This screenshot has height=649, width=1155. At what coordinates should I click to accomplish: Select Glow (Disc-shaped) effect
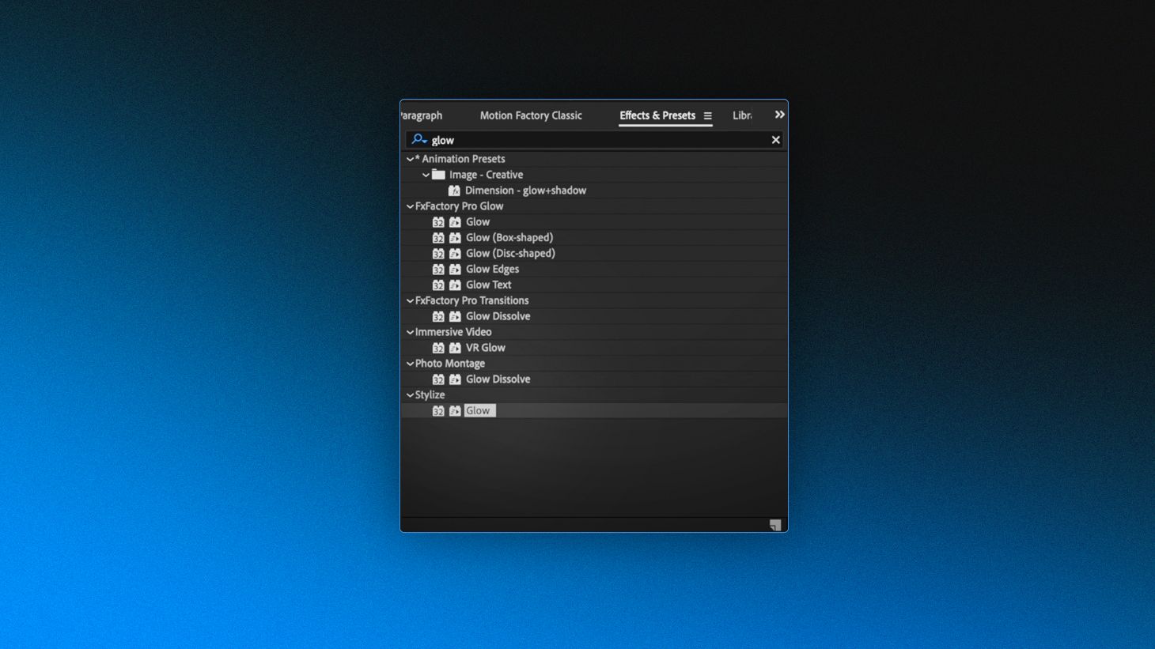(510, 254)
